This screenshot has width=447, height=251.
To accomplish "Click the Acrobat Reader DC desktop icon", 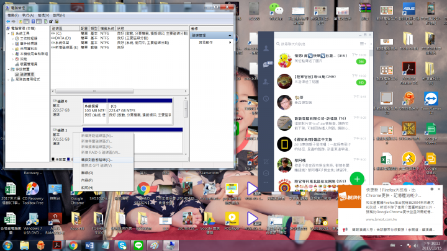I will (409, 73).
